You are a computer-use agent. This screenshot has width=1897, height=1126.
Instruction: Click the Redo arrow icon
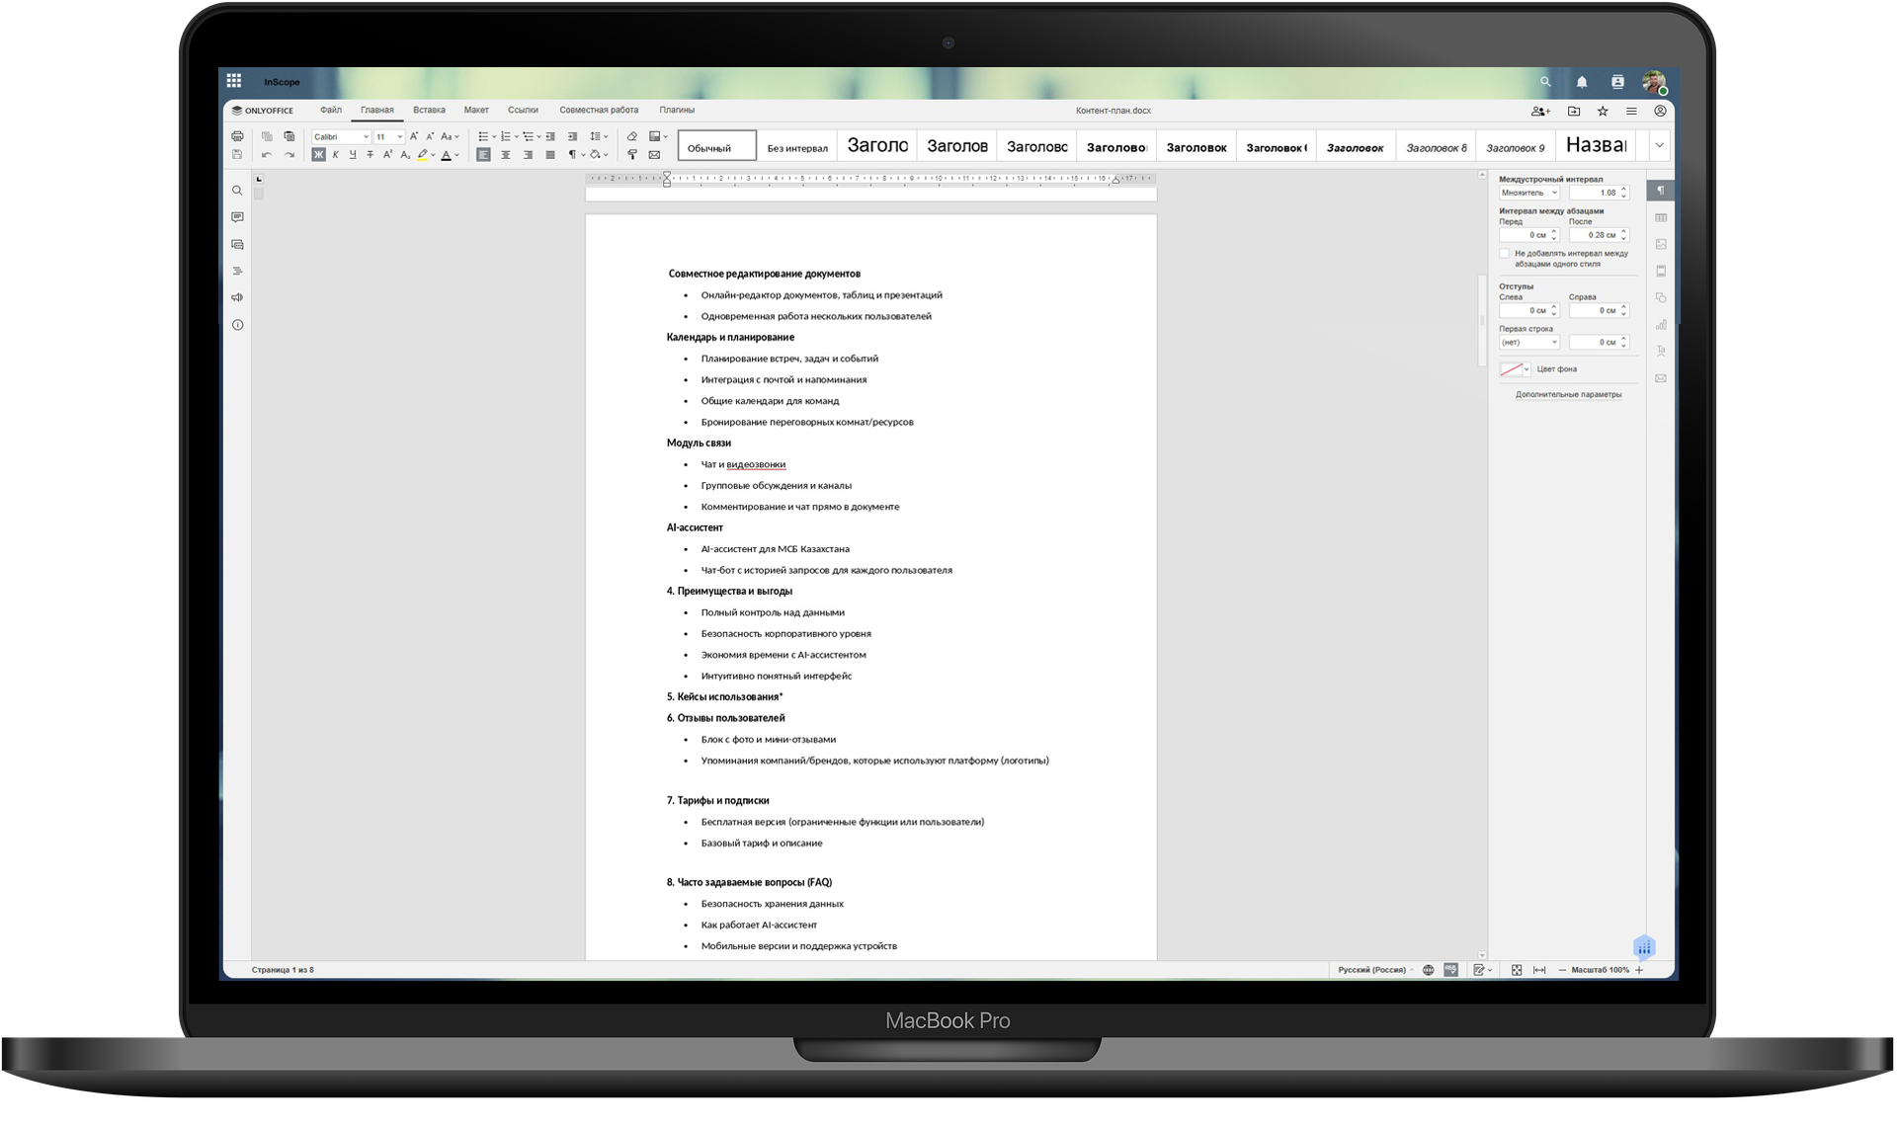point(289,154)
